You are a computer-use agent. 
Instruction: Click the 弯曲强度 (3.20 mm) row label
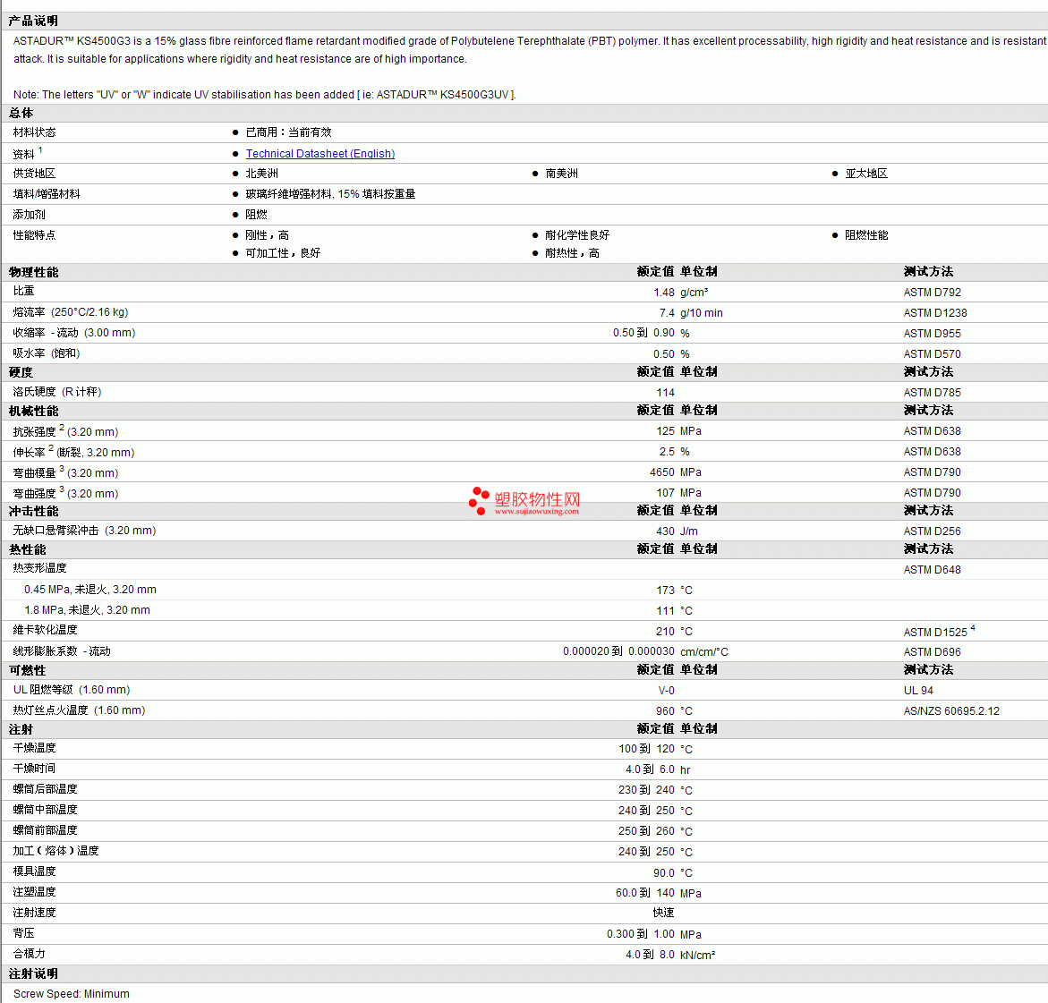click(65, 492)
